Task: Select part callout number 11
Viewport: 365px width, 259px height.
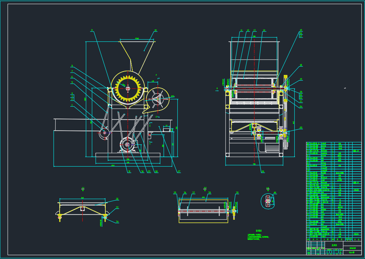Action: [x=242, y=30]
